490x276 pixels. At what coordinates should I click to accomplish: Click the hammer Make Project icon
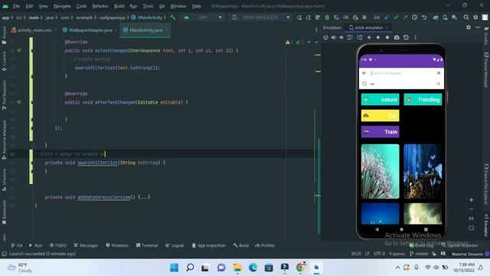coord(173,17)
